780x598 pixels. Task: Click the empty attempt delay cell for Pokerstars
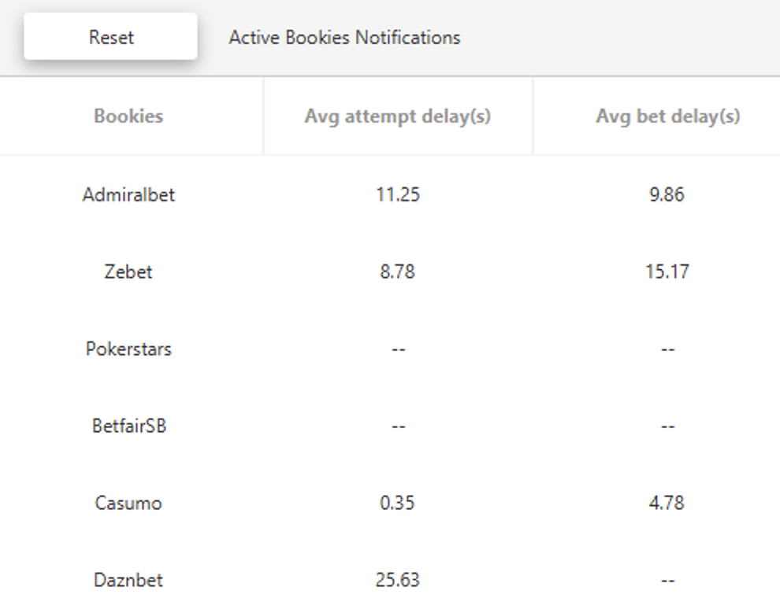398,349
